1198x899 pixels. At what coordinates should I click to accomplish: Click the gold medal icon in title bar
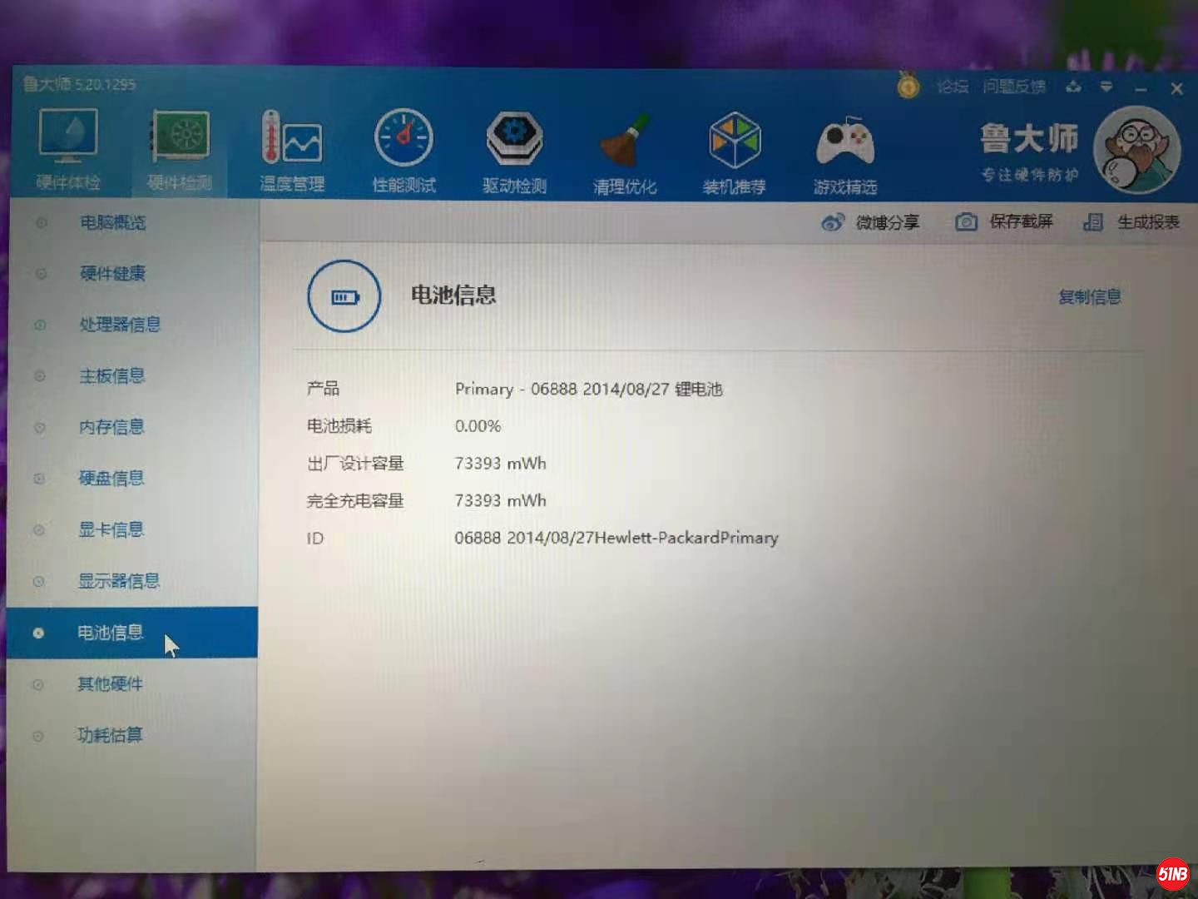coord(908,86)
